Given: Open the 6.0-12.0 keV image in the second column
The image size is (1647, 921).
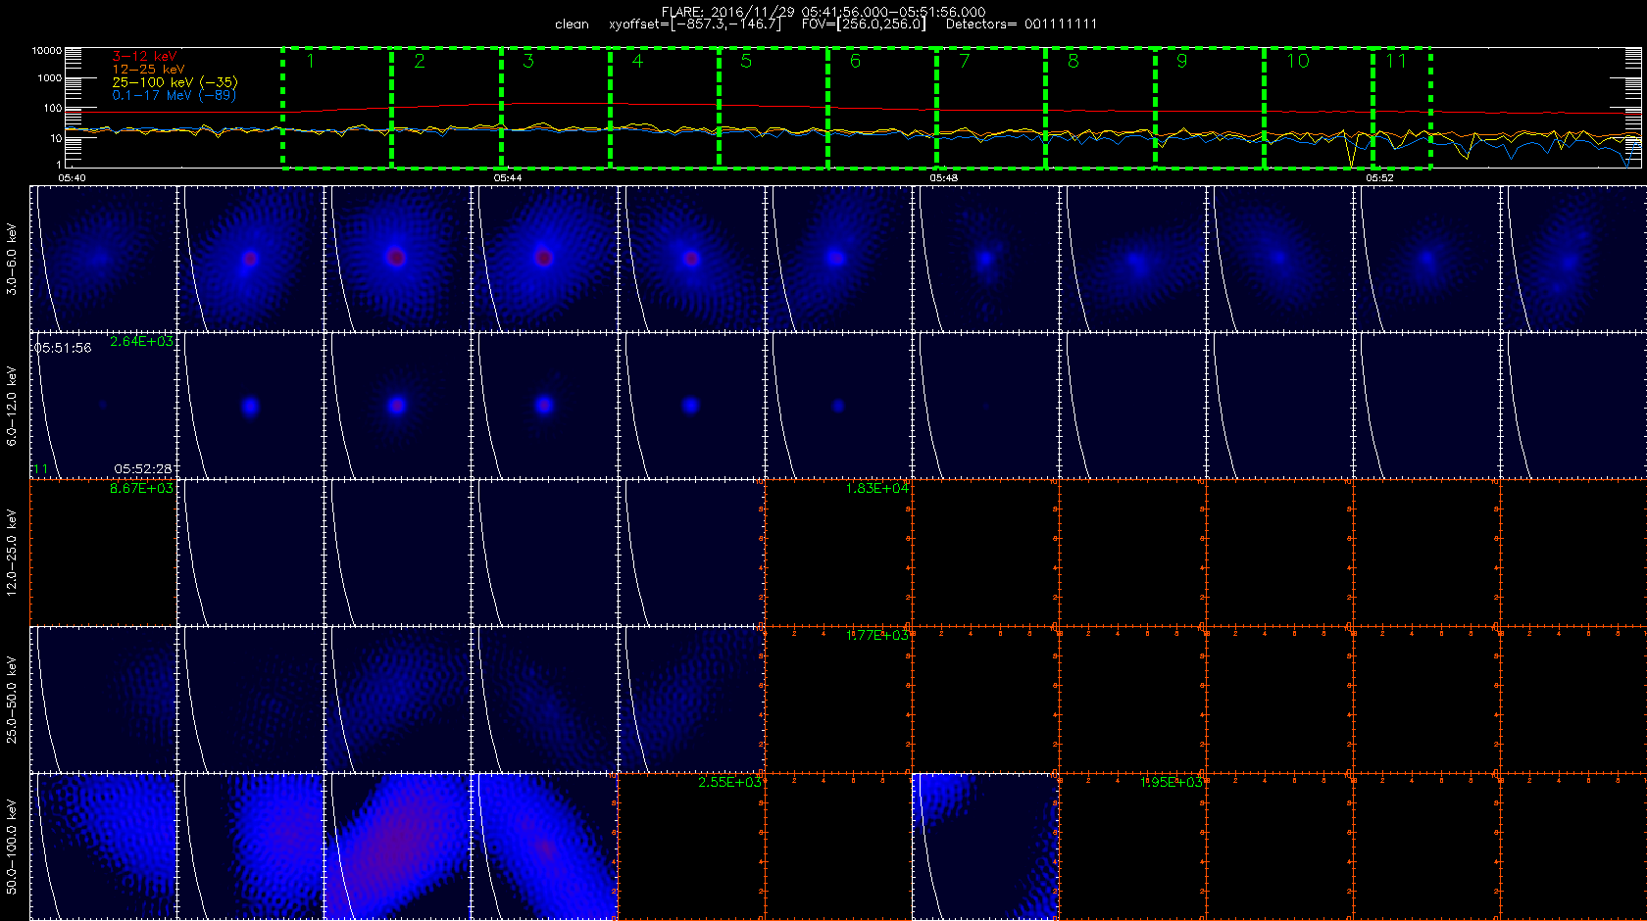Looking at the screenshot, I should [x=250, y=406].
